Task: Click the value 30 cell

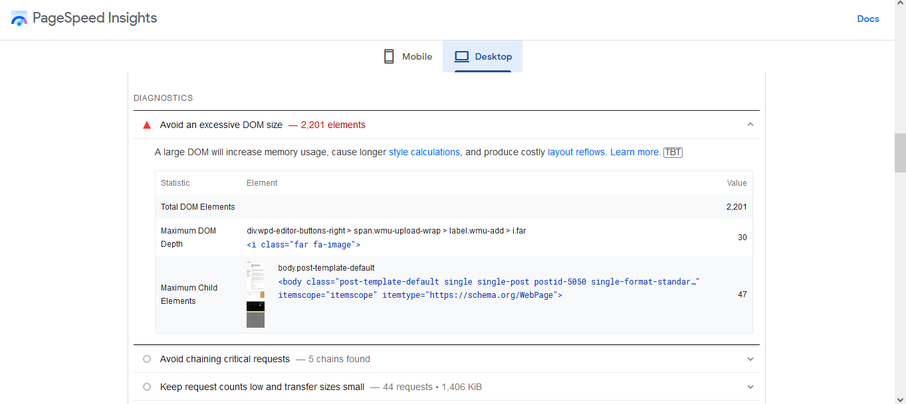Action: (742, 237)
